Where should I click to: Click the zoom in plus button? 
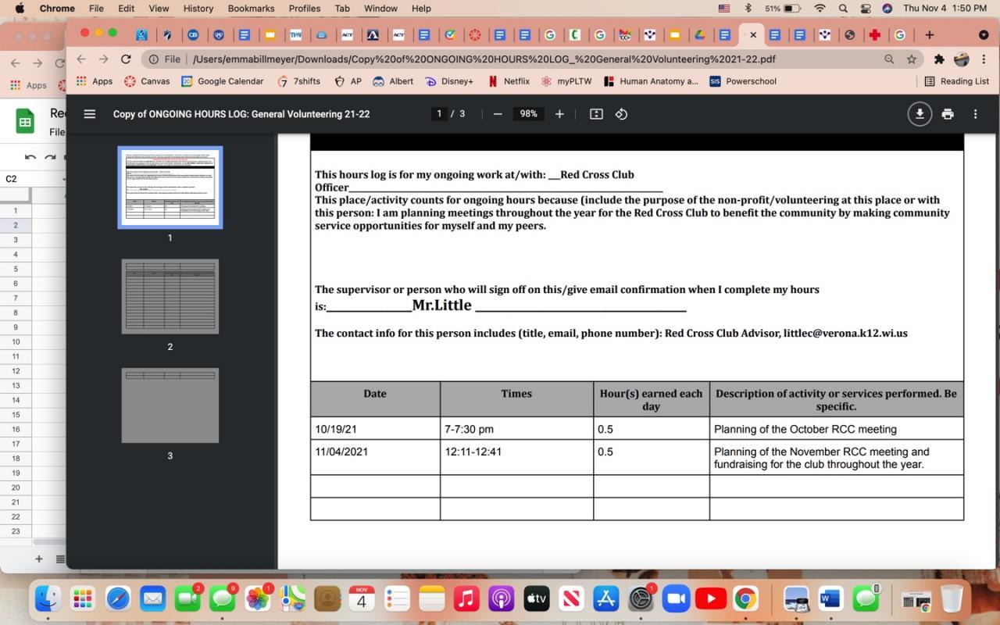click(559, 114)
